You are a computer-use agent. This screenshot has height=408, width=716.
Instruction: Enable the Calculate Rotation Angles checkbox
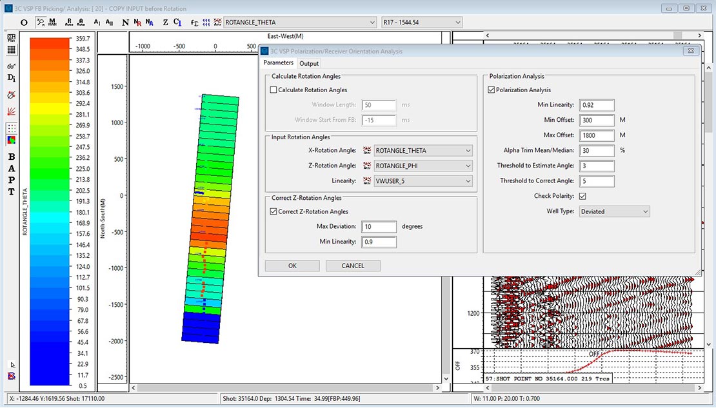coord(274,90)
